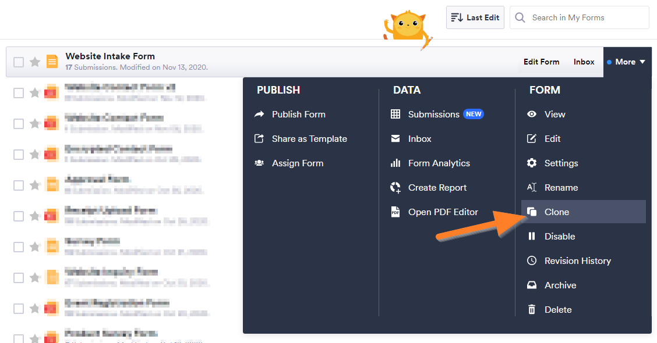Click the Assign Form people icon
Screen dimensions: 657x343
(259, 163)
